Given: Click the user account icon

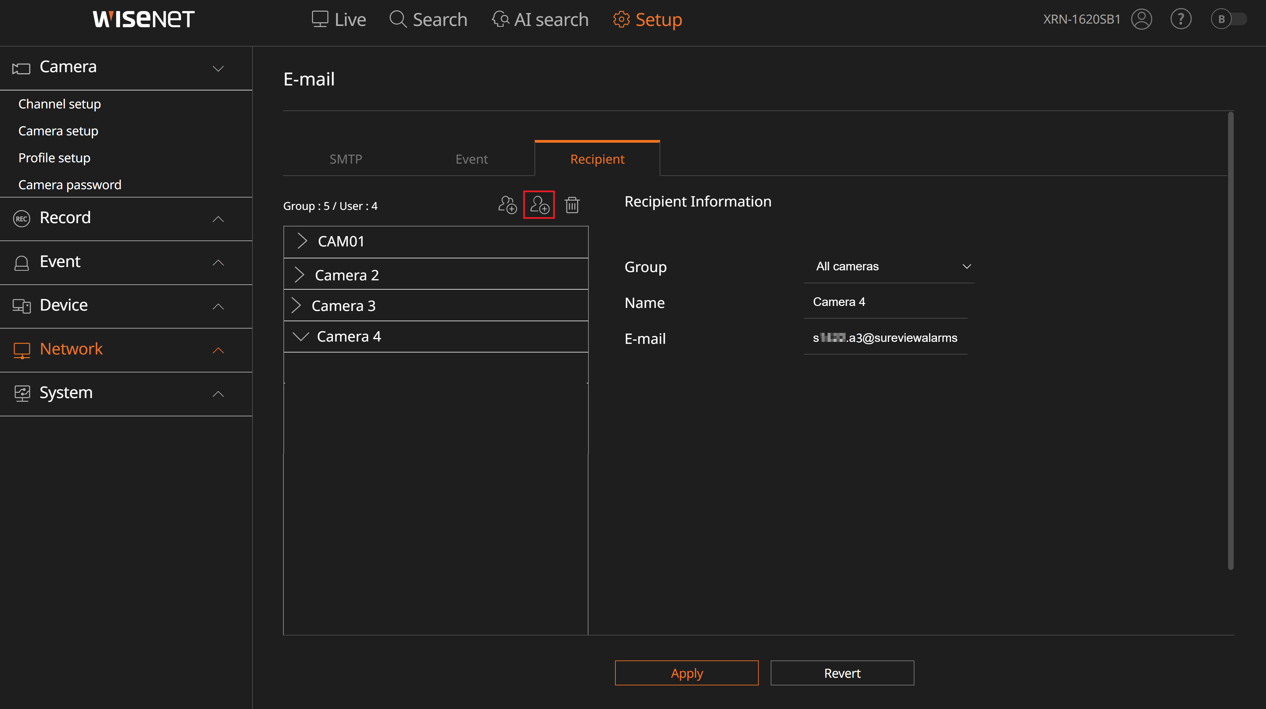Looking at the screenshot, I should 1141,19.
